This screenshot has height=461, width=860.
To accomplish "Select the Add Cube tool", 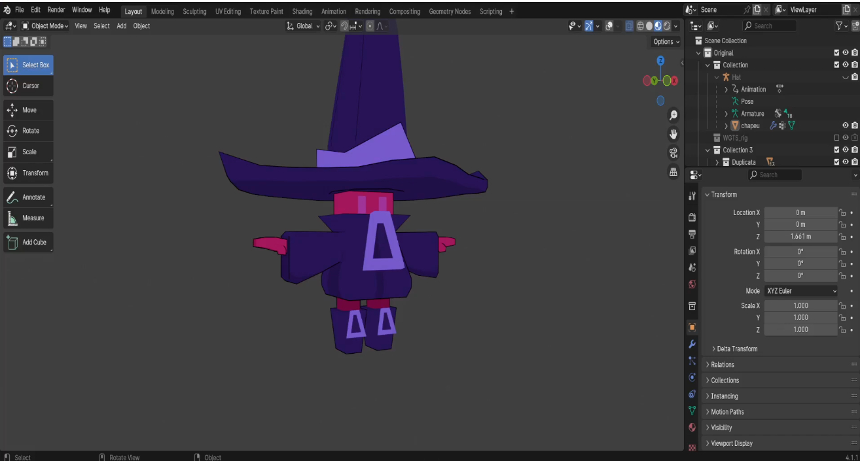I will 28,242.
